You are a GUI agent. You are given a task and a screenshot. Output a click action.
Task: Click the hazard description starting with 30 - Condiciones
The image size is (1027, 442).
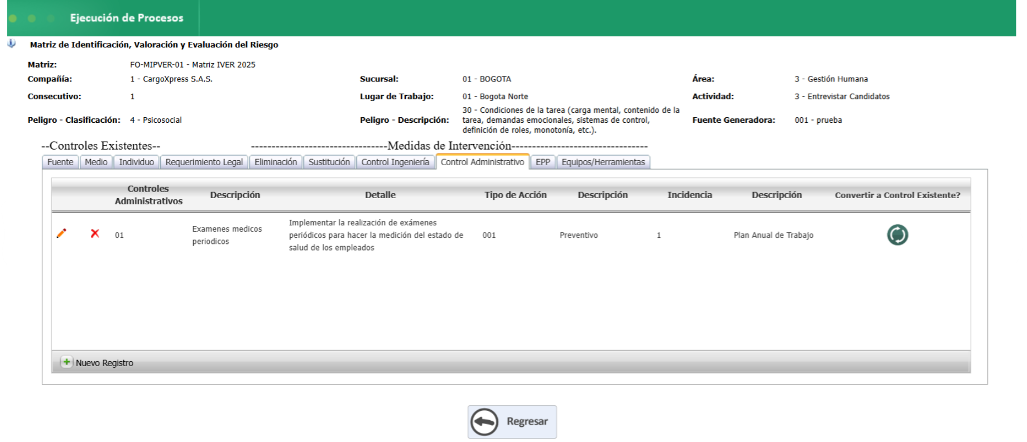point(571,120)
